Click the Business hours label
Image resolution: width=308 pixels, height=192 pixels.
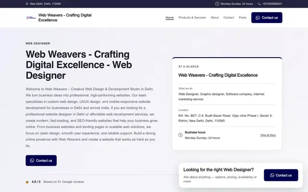coord(195,132)
